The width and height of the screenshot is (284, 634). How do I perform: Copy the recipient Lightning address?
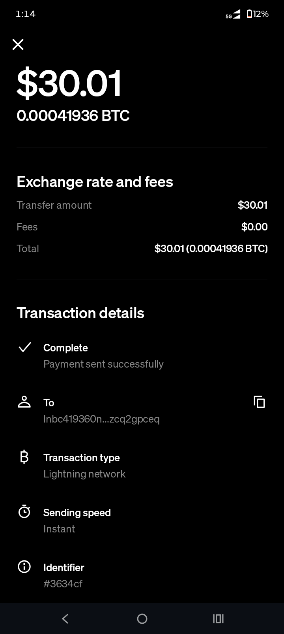tap(259, 402)
